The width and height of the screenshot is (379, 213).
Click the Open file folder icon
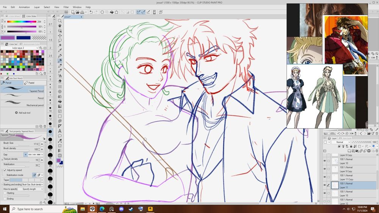(x=78, y=12)
